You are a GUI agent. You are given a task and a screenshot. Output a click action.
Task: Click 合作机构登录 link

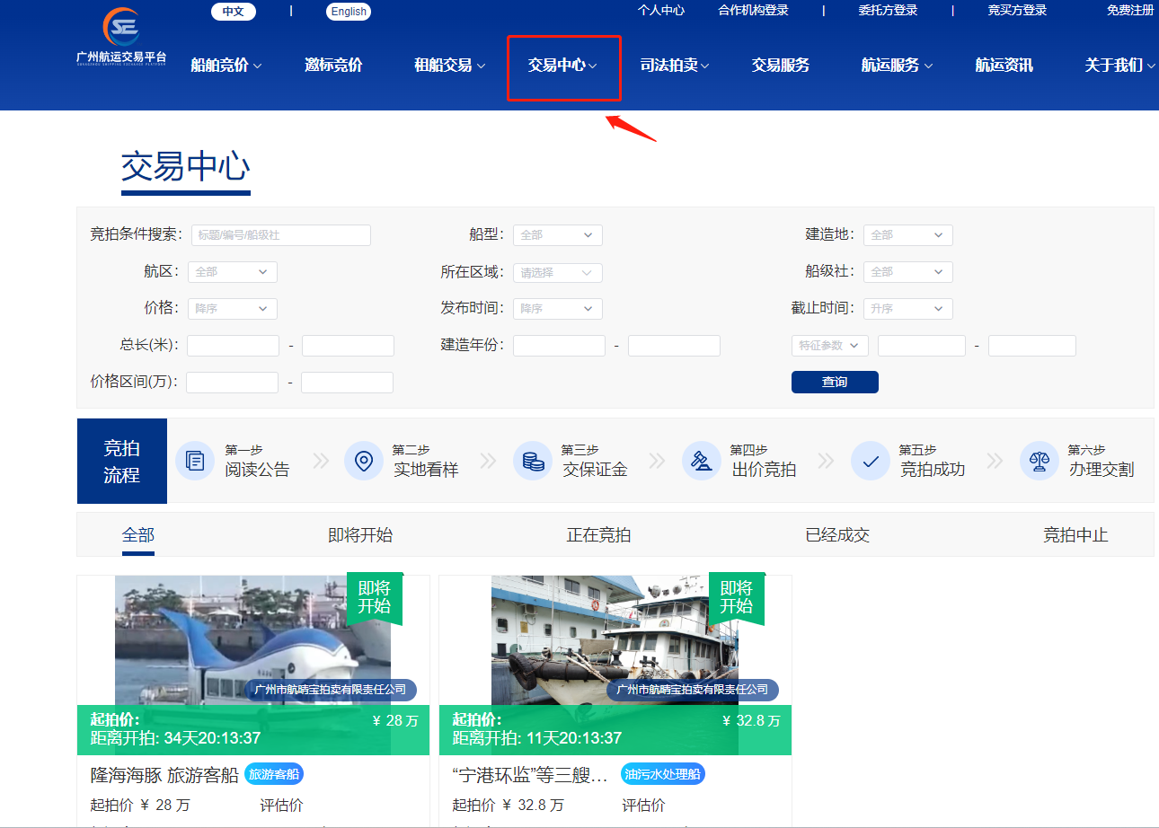coord(753,11)
